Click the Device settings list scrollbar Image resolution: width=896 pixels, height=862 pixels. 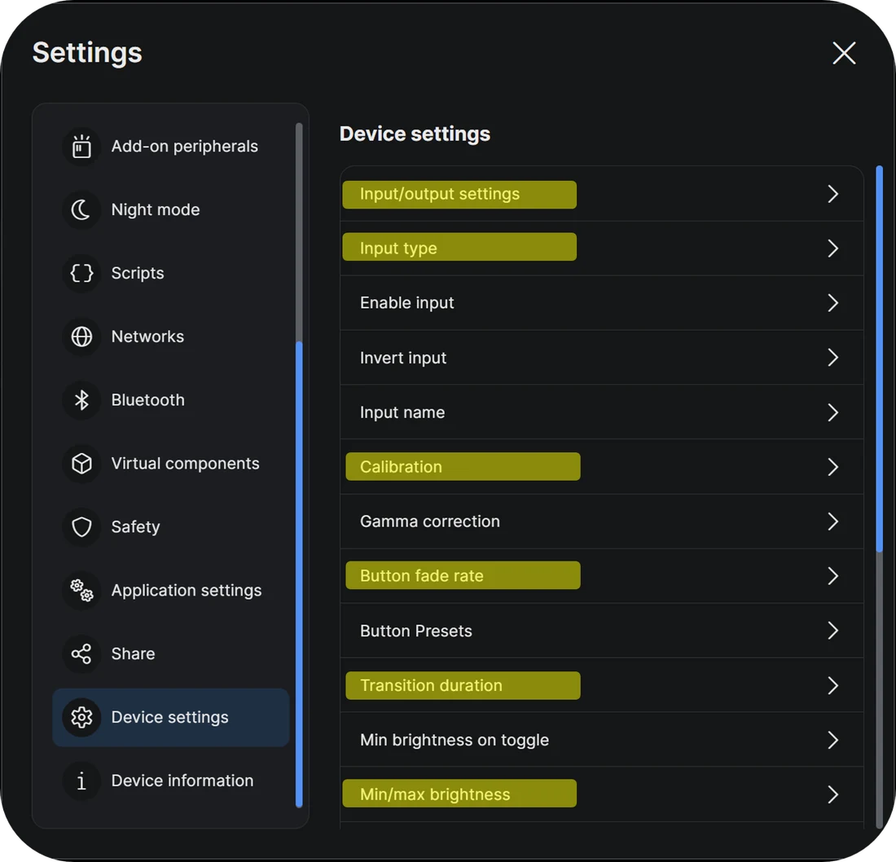coord(880,359)
